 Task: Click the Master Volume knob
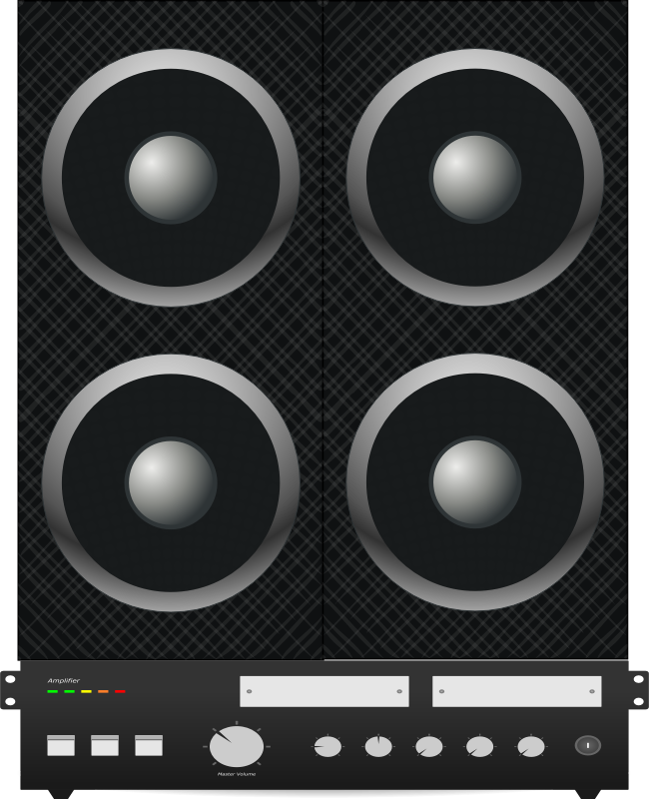(237, 746)
